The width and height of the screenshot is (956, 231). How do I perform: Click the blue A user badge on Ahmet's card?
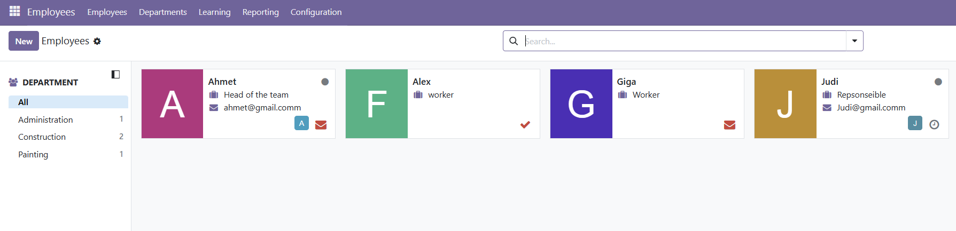click(x=301, y=123)
